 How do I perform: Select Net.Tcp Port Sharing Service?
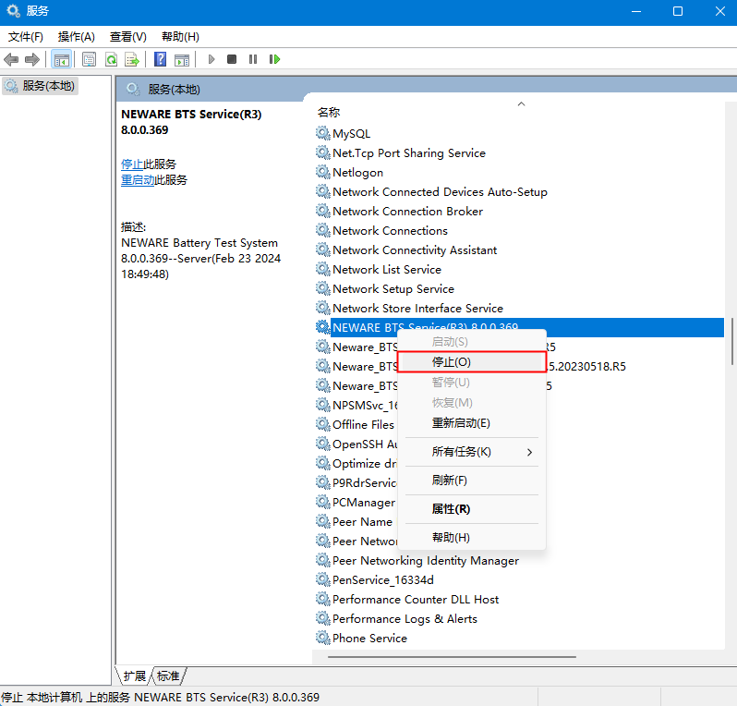pyautogui.click(x=409, y=152)
